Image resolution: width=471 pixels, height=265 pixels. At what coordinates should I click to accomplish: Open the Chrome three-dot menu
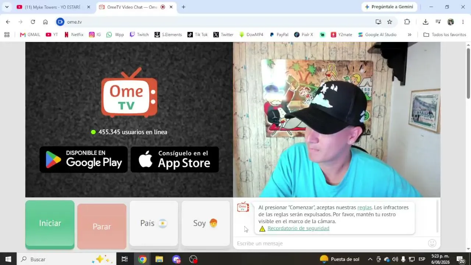point(463,22)
